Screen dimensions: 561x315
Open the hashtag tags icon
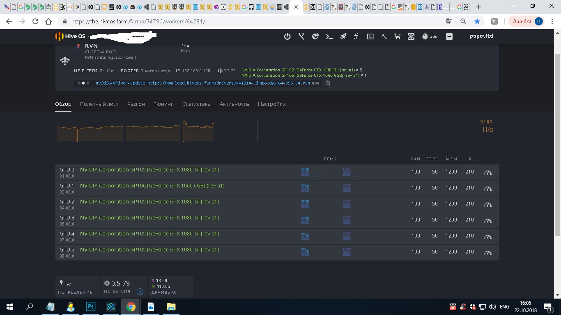pyautogui.click(x=356, y=37)
